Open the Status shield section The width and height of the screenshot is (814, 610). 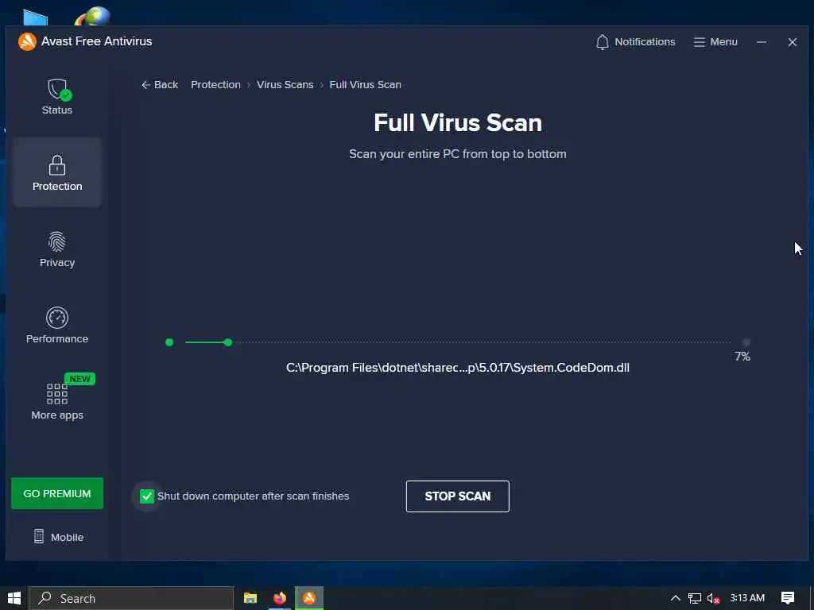(x=57, y=96)
